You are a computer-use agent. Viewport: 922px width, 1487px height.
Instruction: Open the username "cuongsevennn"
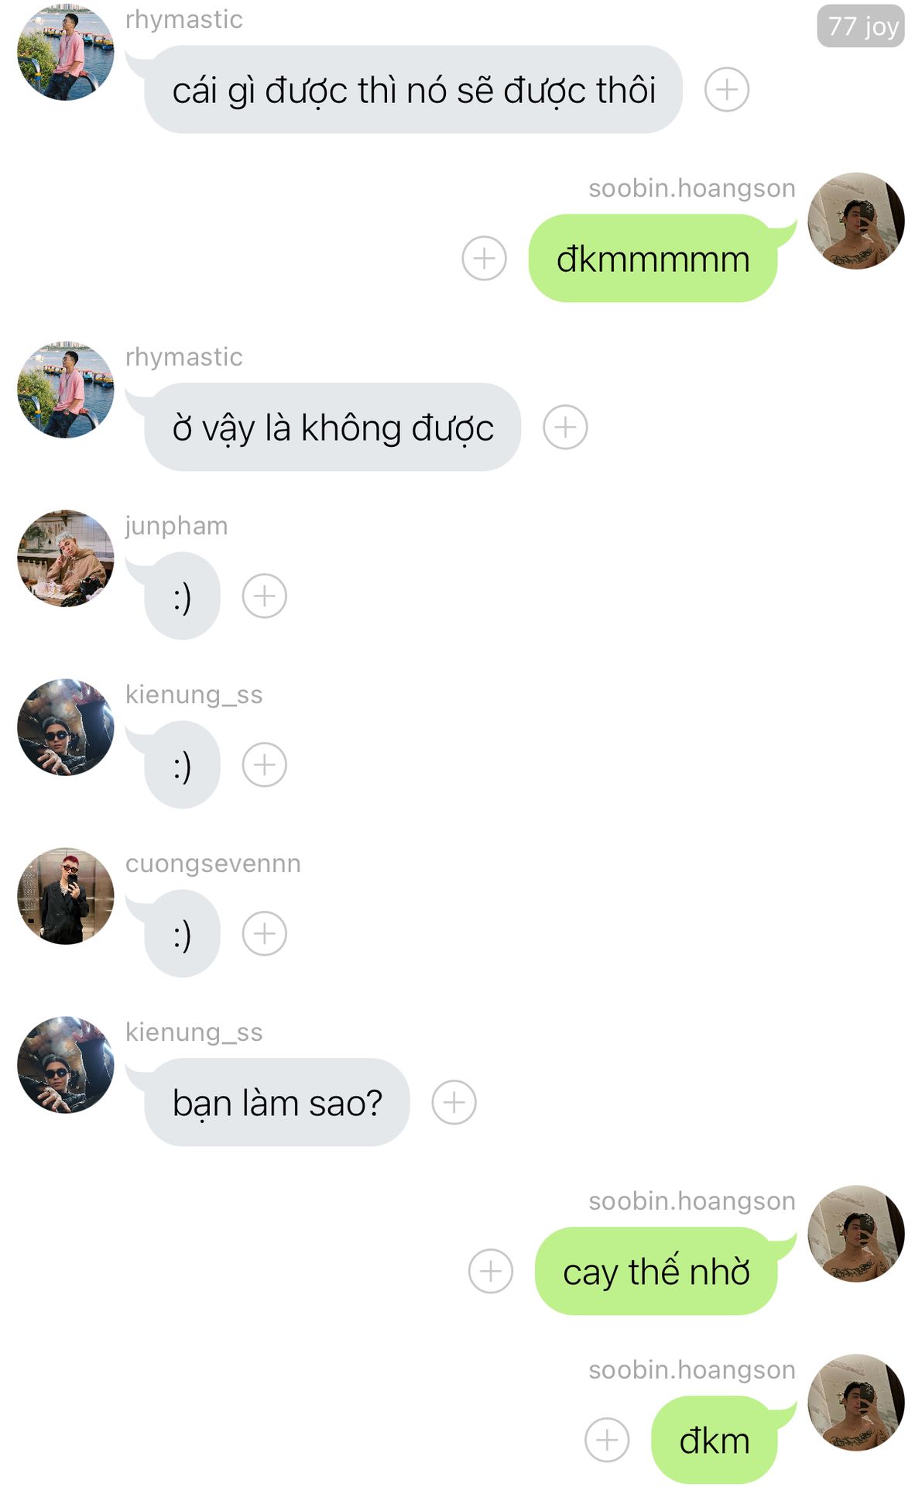tap(213, 864)
